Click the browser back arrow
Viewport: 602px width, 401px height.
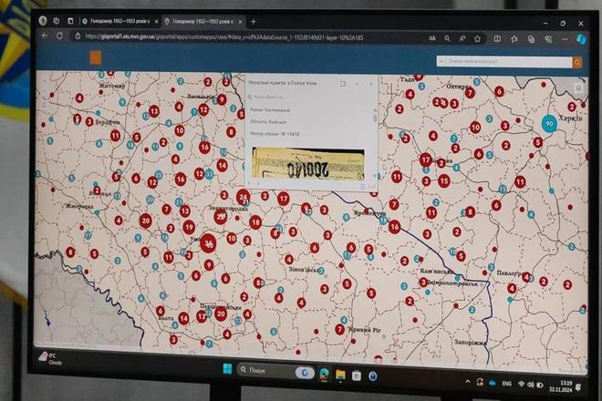45,36
